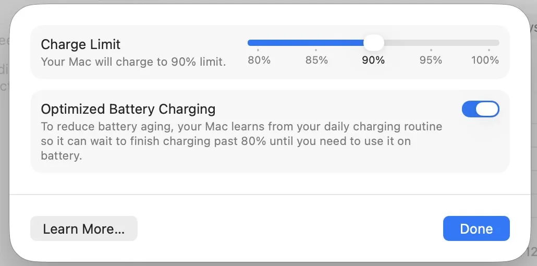The height and width of the screenshot is (266, 537).
Task: Open the Learn More… help link
Action: (84, 229)
